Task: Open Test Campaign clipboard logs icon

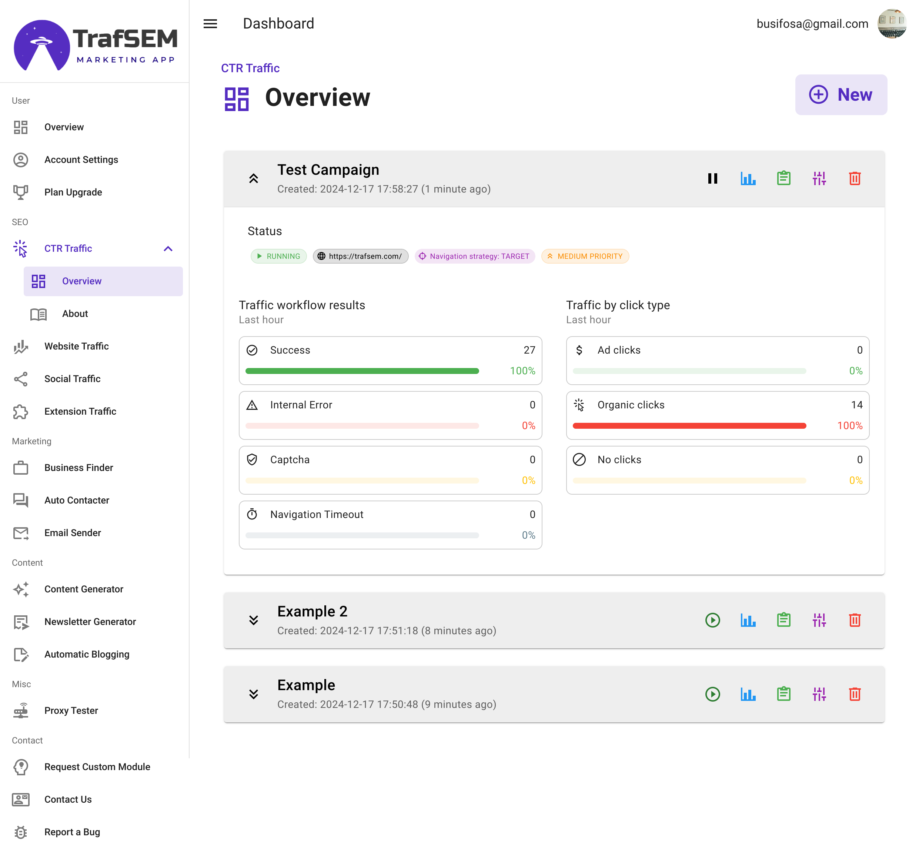Action: point(783,178)
